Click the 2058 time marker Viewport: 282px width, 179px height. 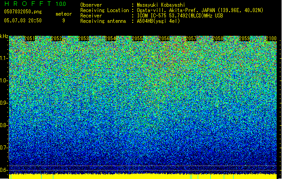(x=218, y=38)
